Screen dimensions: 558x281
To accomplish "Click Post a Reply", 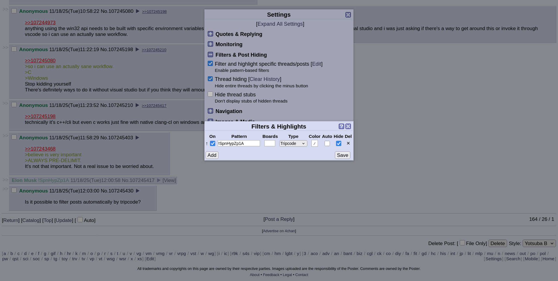I will click(x=279, y=219).
